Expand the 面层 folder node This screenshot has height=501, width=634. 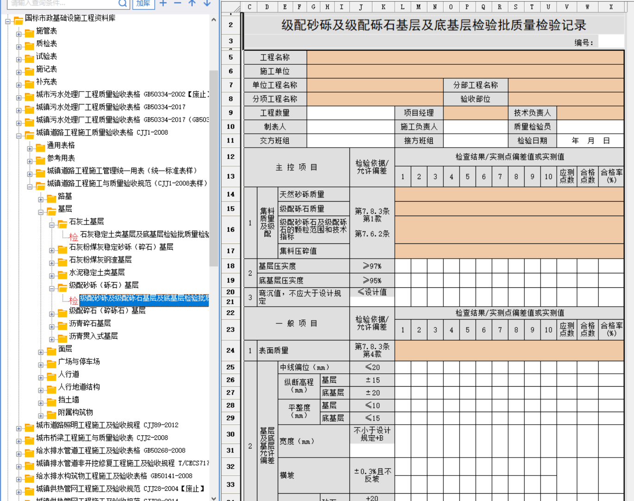(41, 352)
